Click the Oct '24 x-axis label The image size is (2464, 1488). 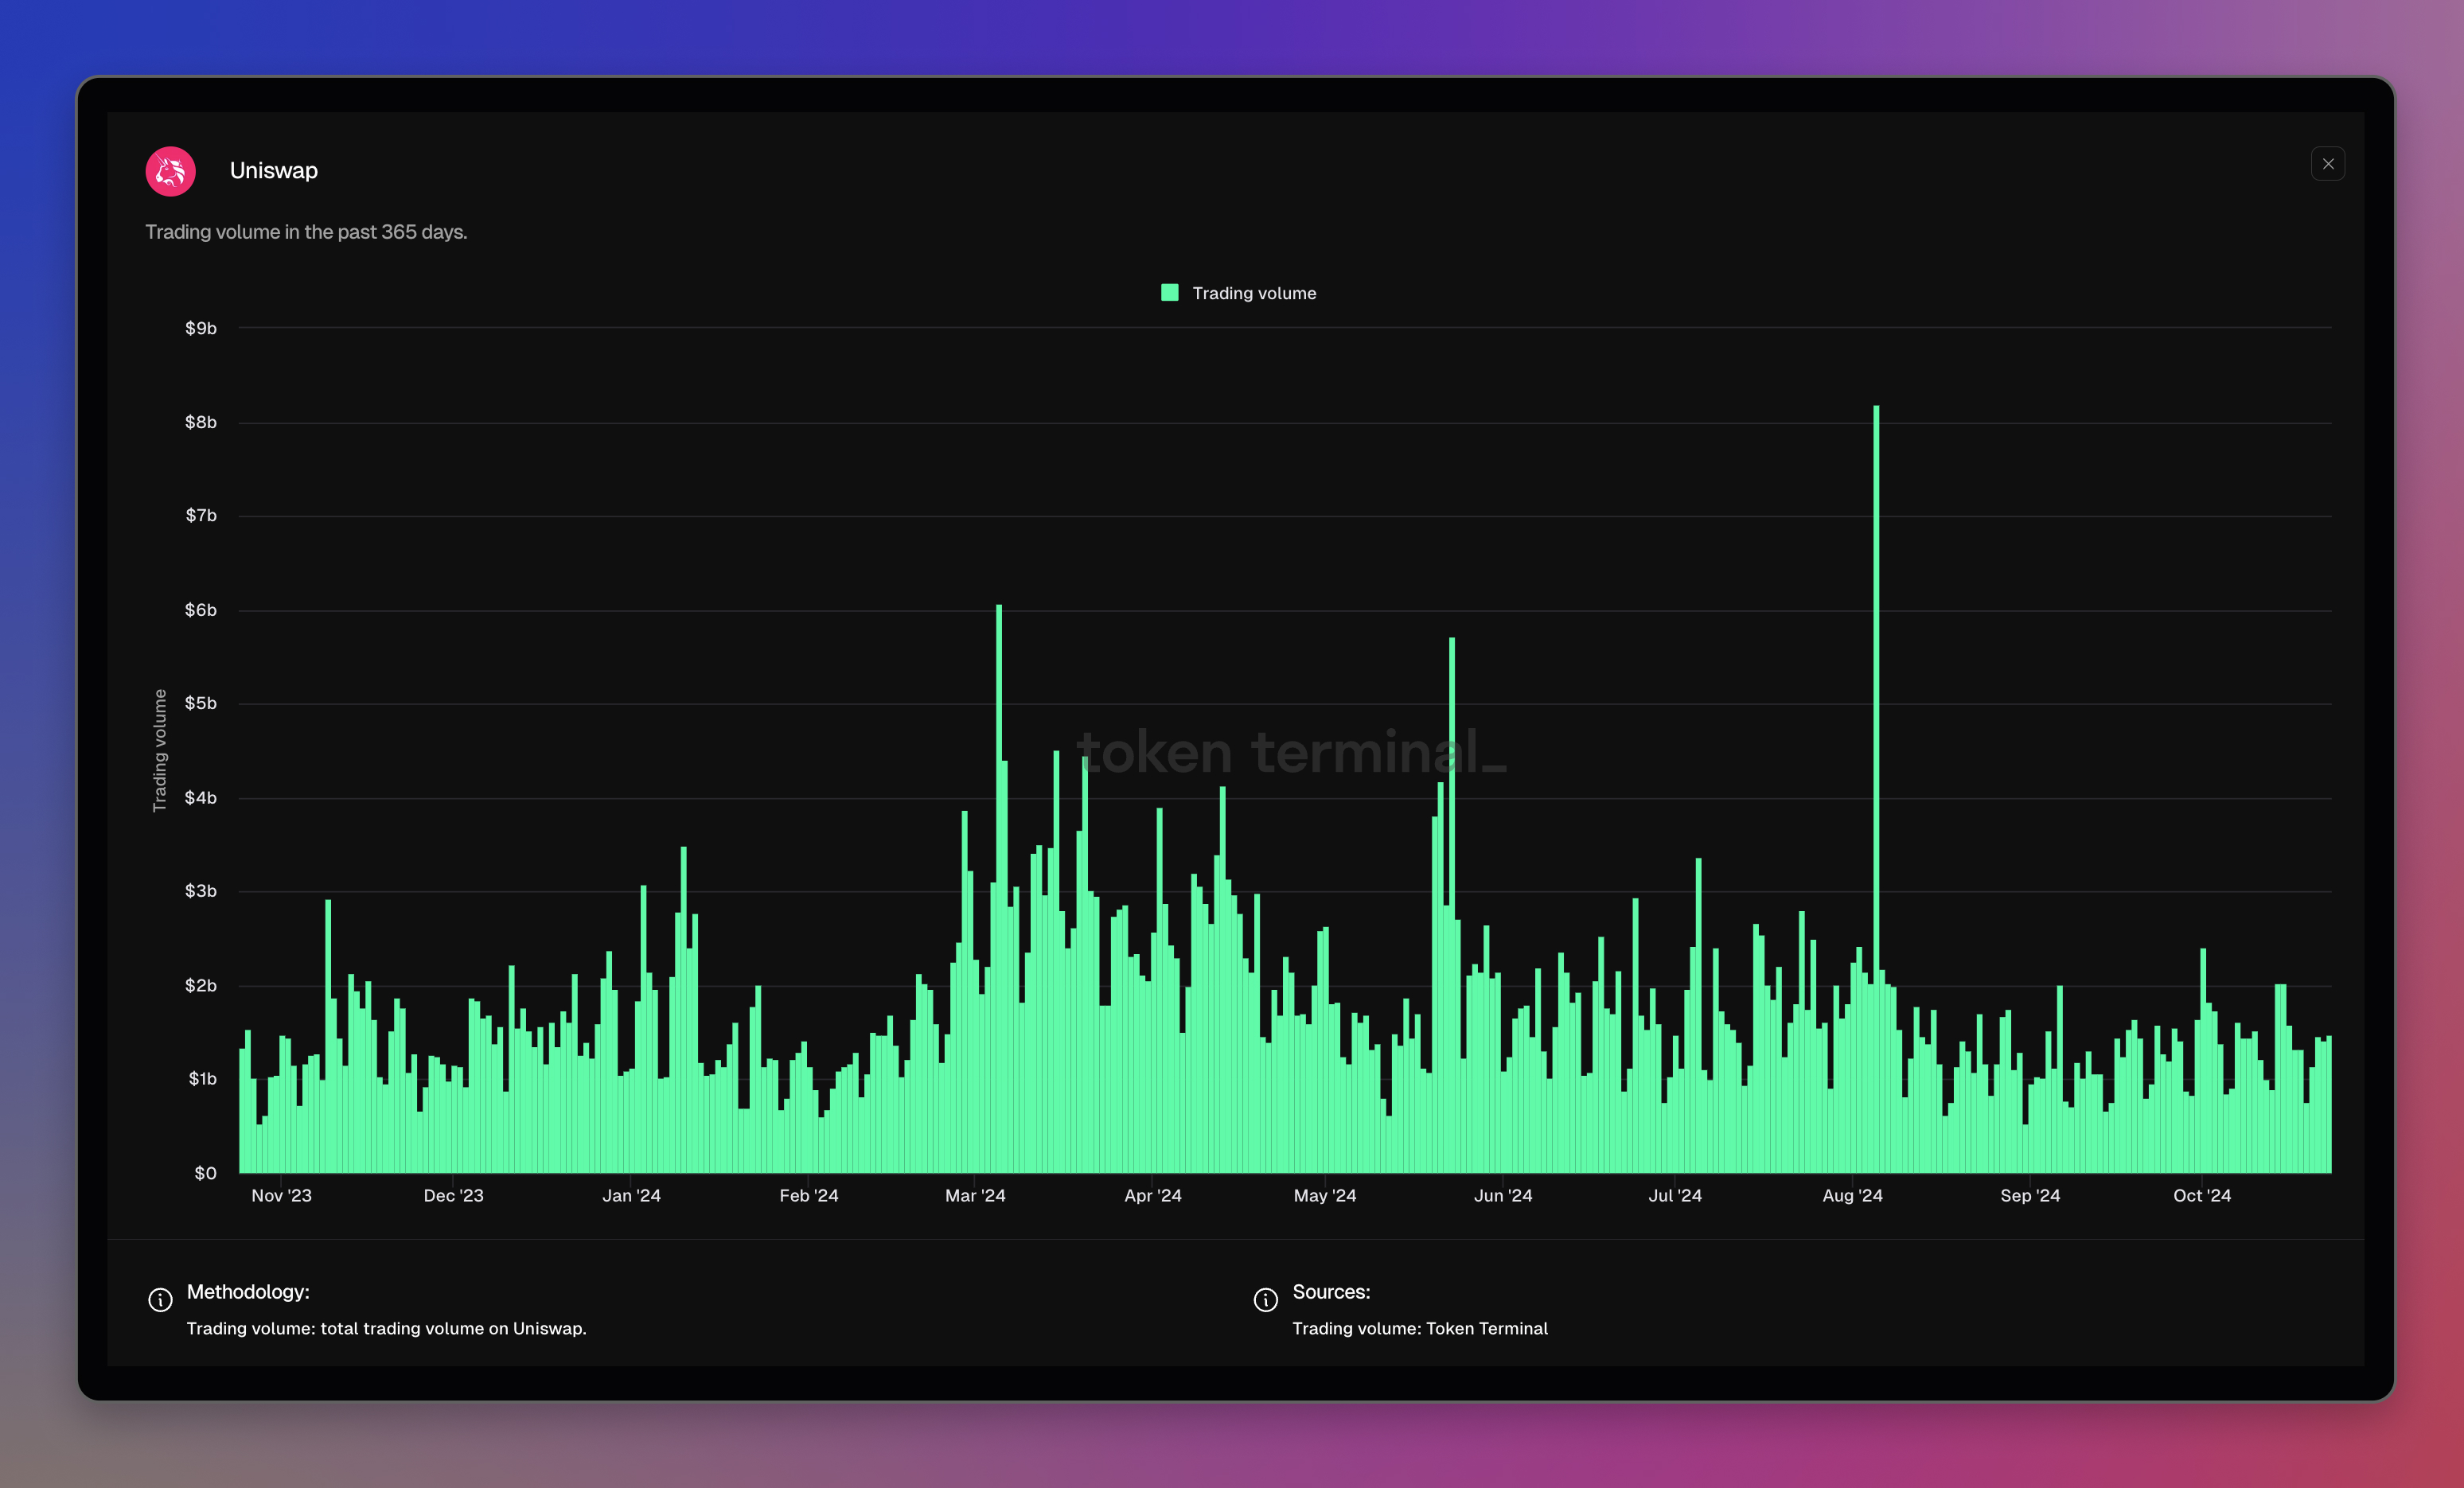(2202, 1196)
